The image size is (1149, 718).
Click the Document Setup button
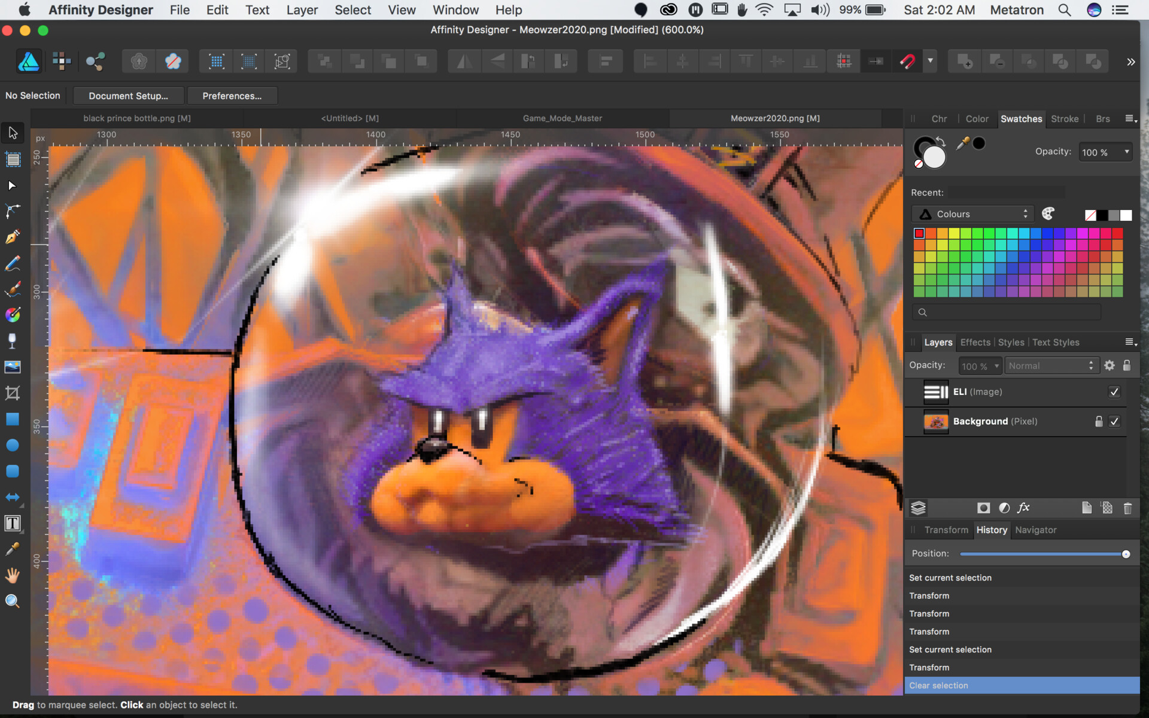128,96
